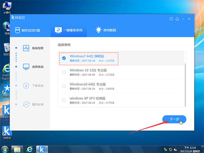
Task: Click the 系统检测 step icon in sidebar
Action: [26, 48]
